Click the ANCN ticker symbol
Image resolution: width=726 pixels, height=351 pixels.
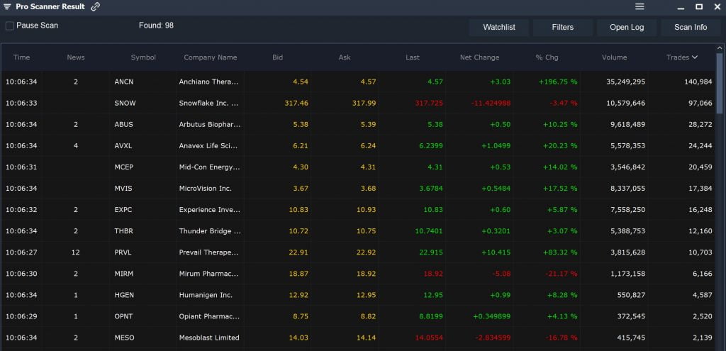pos(124,82)
